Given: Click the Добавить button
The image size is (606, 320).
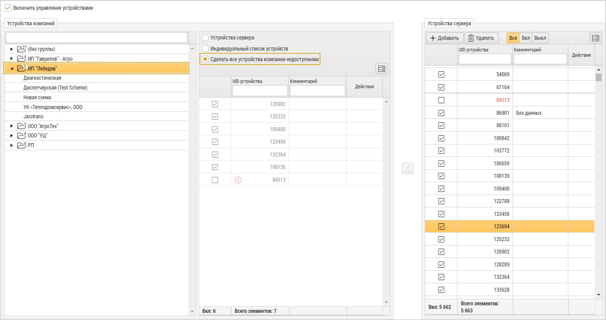Looking at the screenshot, I should pyautogui.click(x=445, y=38).
